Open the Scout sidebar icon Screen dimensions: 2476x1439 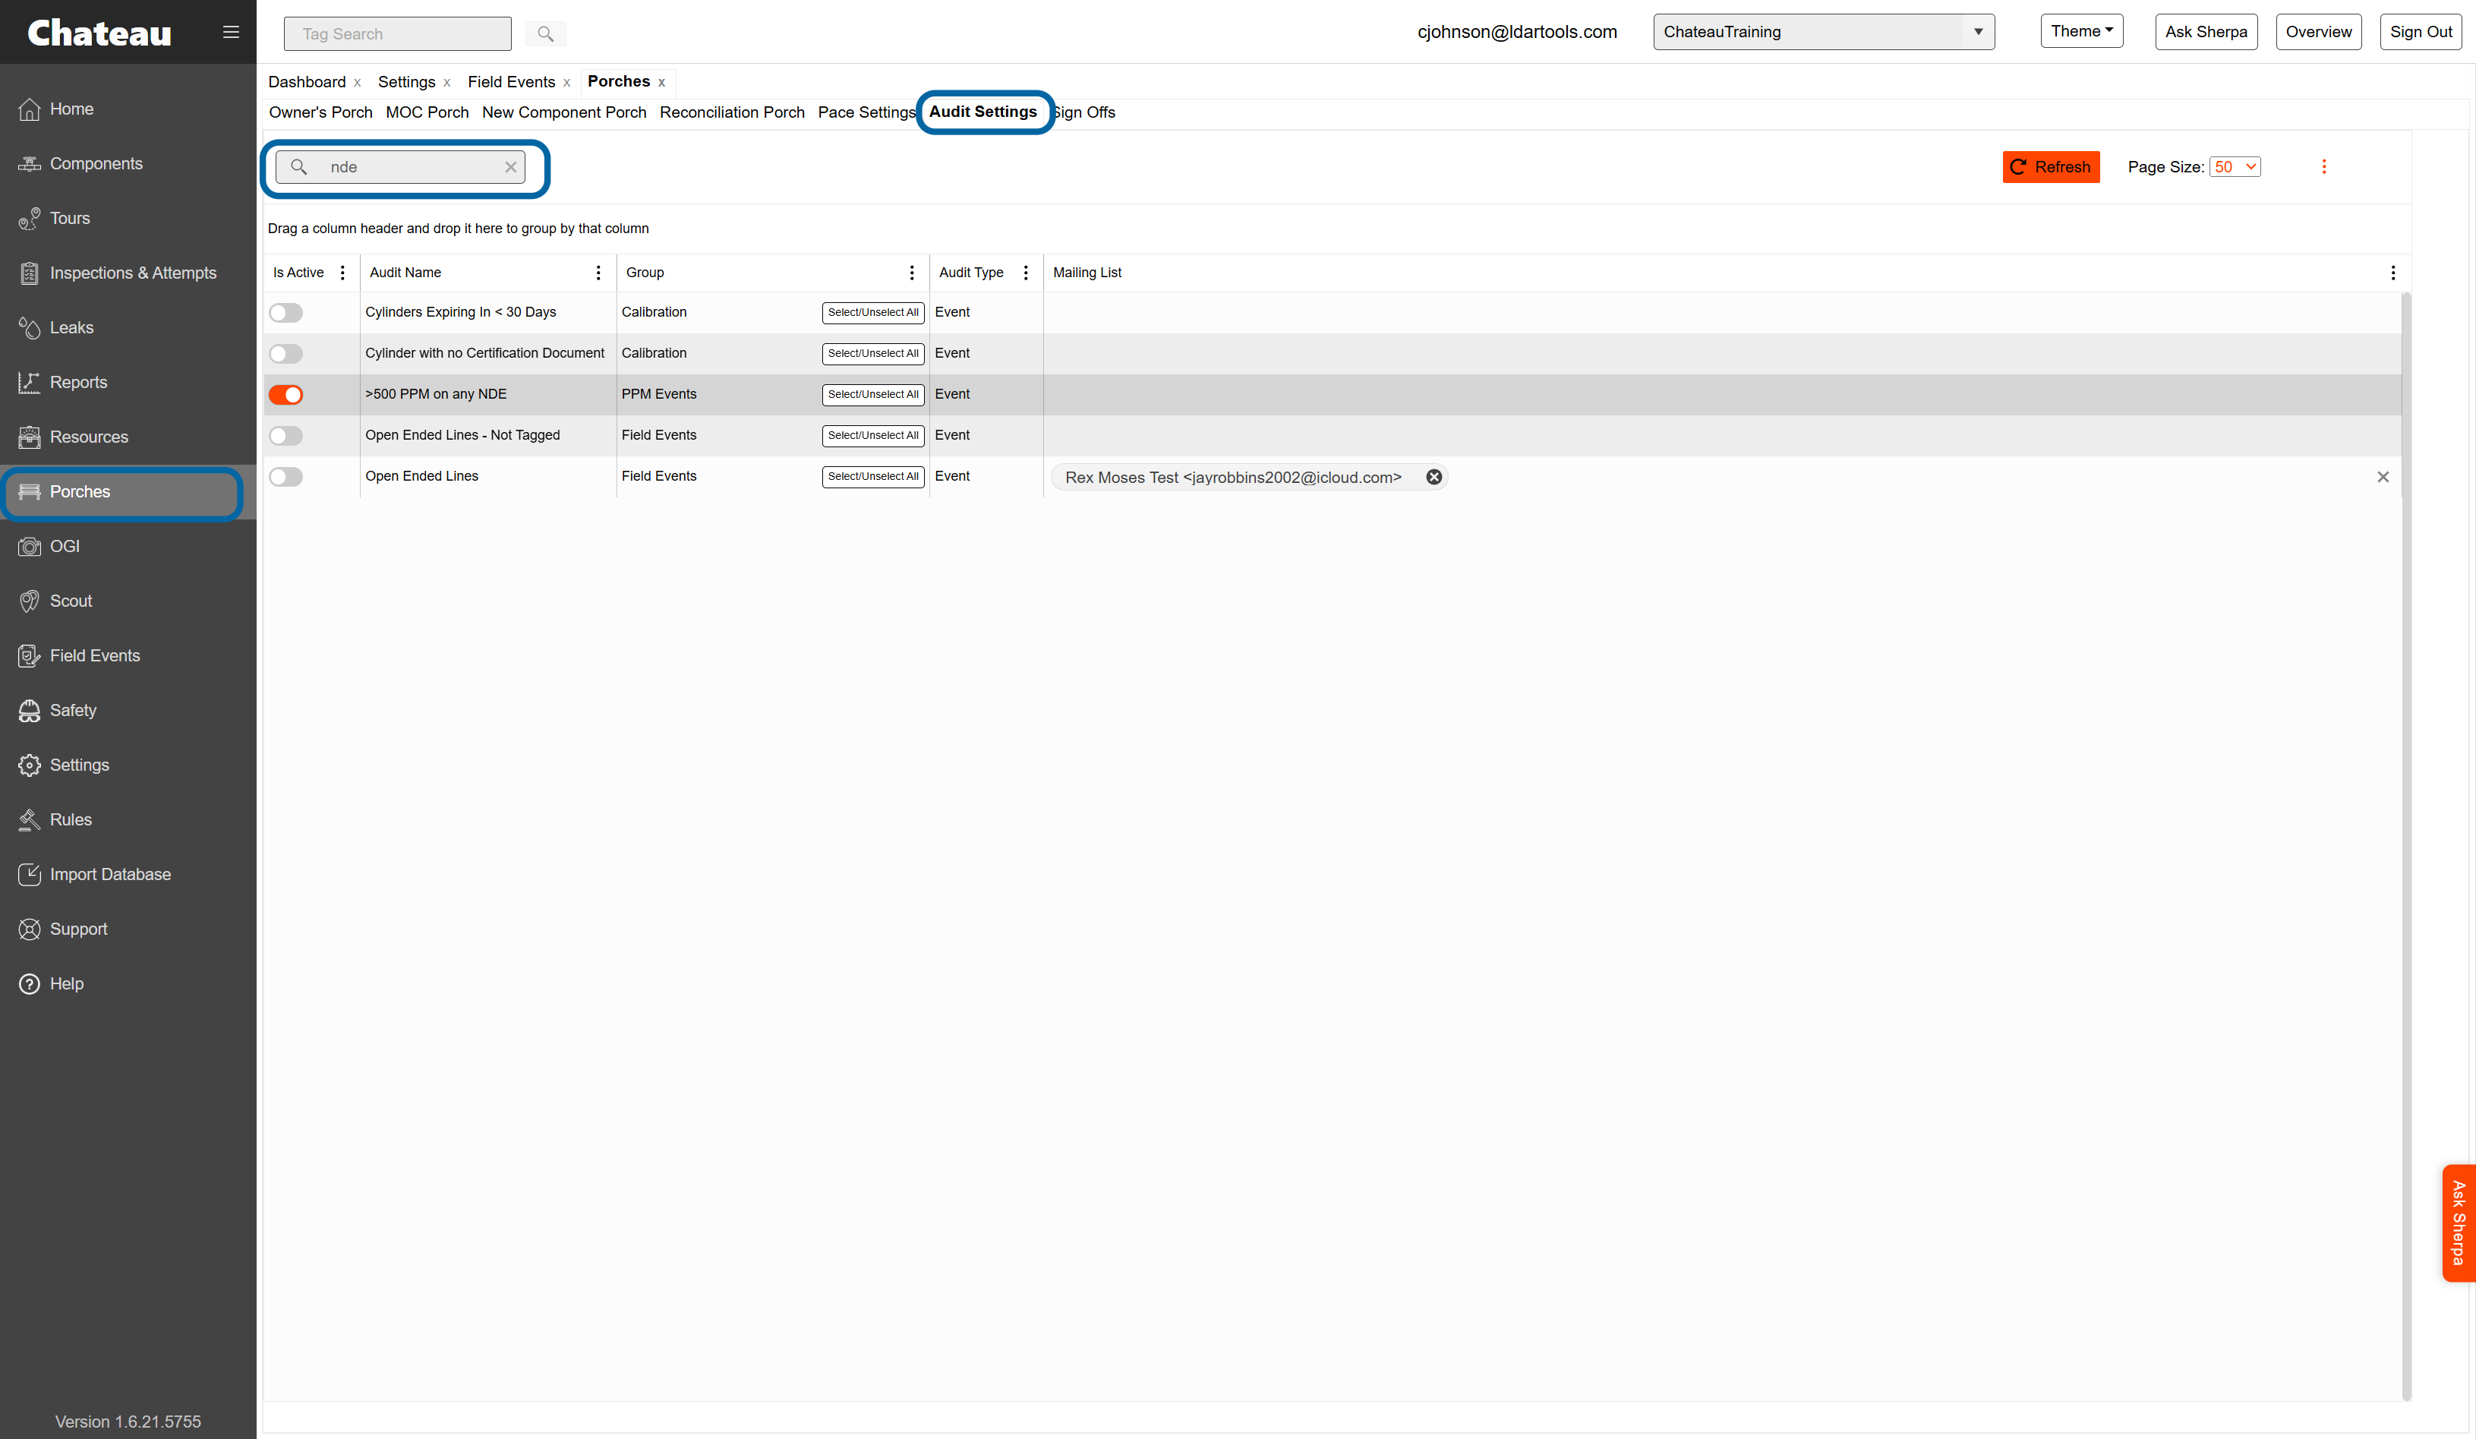click(x=30, y=601)
